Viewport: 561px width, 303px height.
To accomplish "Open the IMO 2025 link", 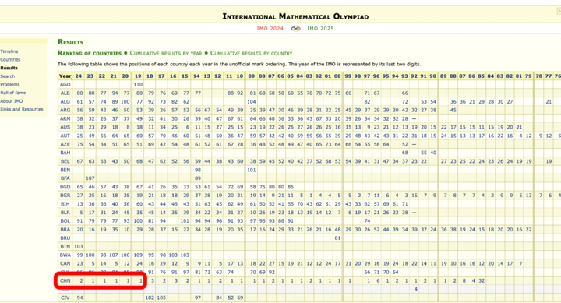I will (x=320, y=29).
